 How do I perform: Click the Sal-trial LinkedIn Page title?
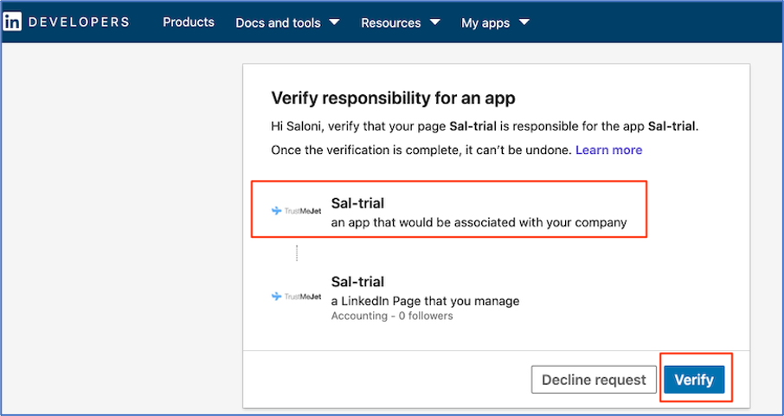(357, 281)
